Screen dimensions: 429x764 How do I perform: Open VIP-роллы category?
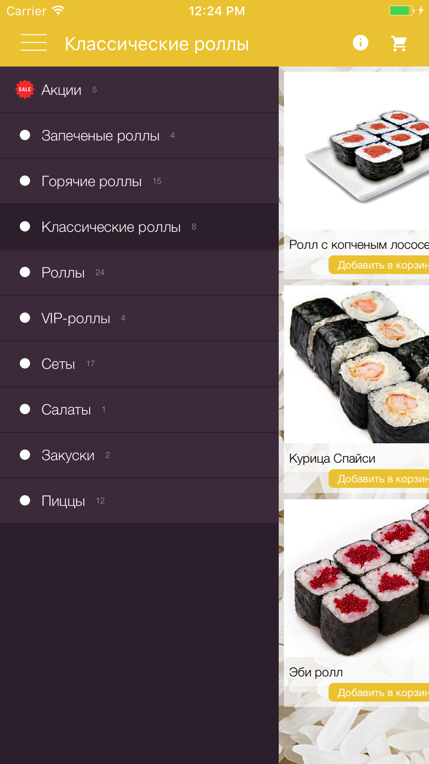tap(139, 318)
